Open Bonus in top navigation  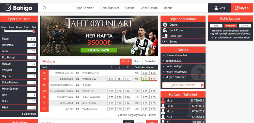[x=168, y=8]
